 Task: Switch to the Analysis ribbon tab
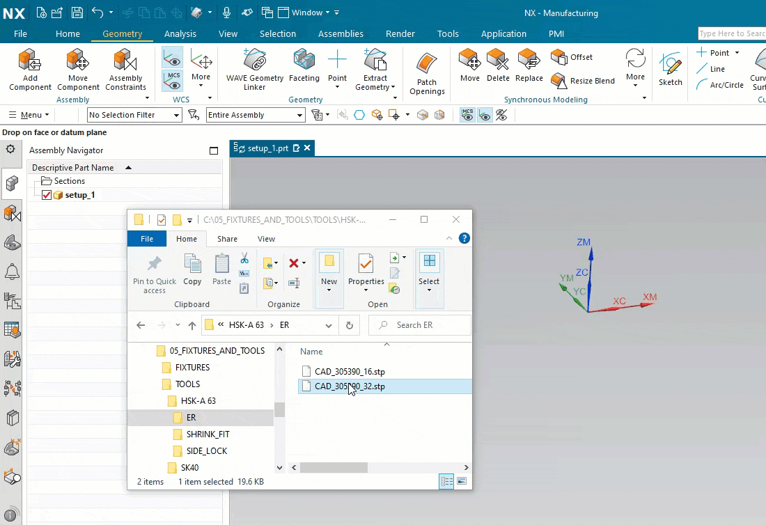[x=180, y=33]
